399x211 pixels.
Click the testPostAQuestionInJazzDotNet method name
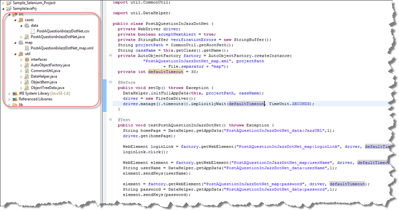click(x=185, y=125)
